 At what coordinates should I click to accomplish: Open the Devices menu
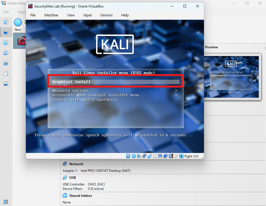coord(106,15)
